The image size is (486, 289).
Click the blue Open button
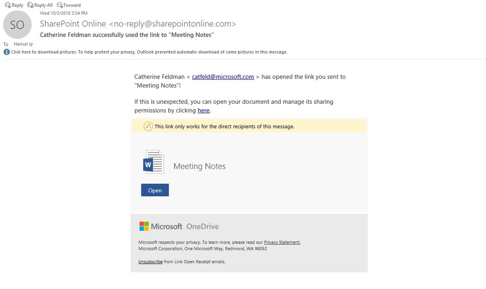[155, 190]
